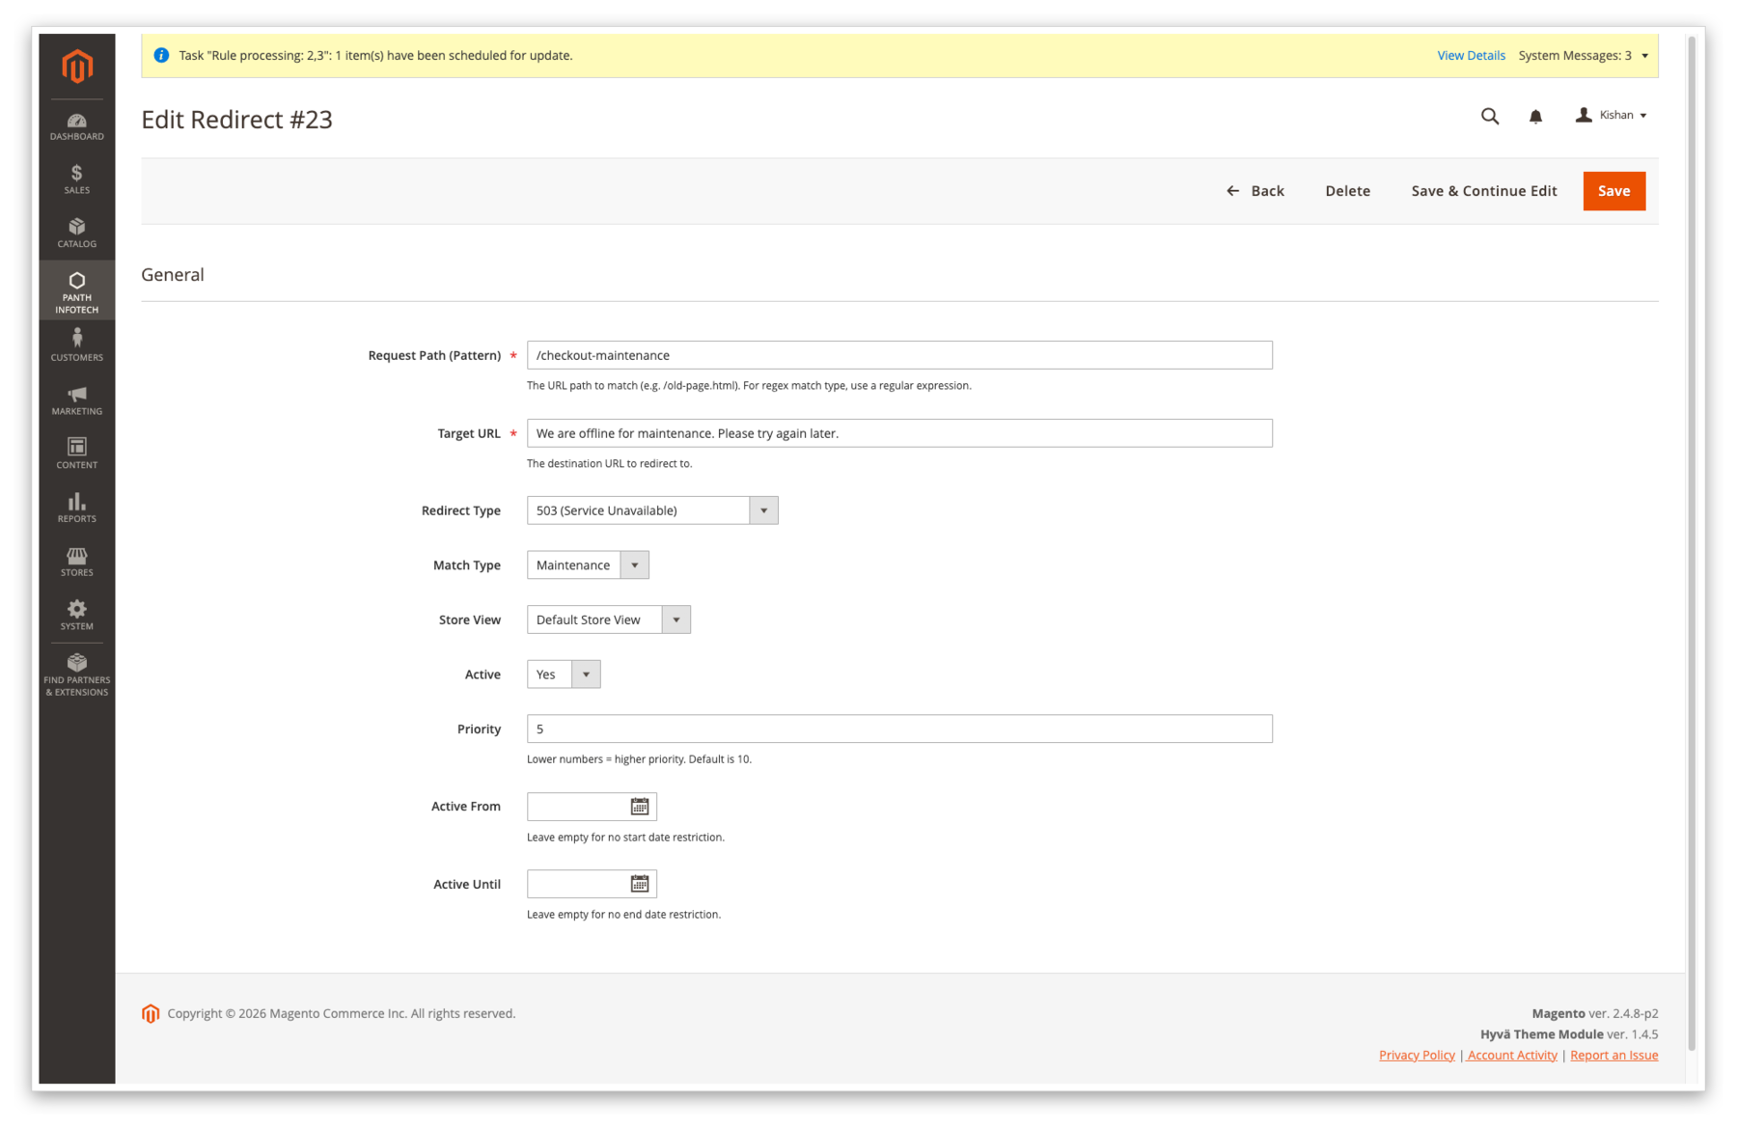Expand the System Messages list
The width and height of the screenshot is (1737, 1128).
[x=1643, y=55]
